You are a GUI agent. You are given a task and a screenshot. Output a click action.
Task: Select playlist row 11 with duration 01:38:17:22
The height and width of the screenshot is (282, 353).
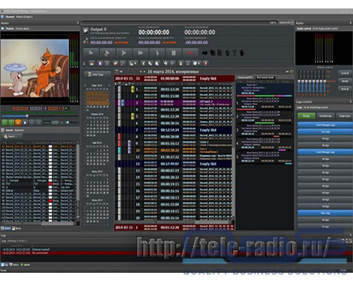[x=174, y=157]
